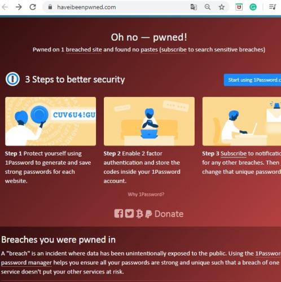Screen dimensions: 281x282
Task: Open the Why 1Password? link
Action: [x=146, y=194]
